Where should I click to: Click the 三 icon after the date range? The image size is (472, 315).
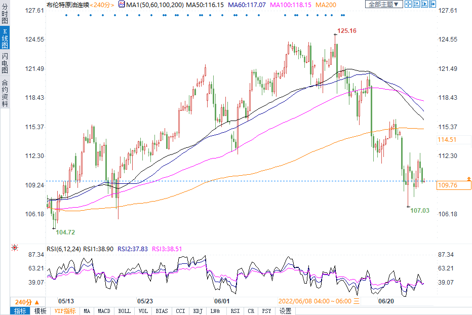point(356,301)
